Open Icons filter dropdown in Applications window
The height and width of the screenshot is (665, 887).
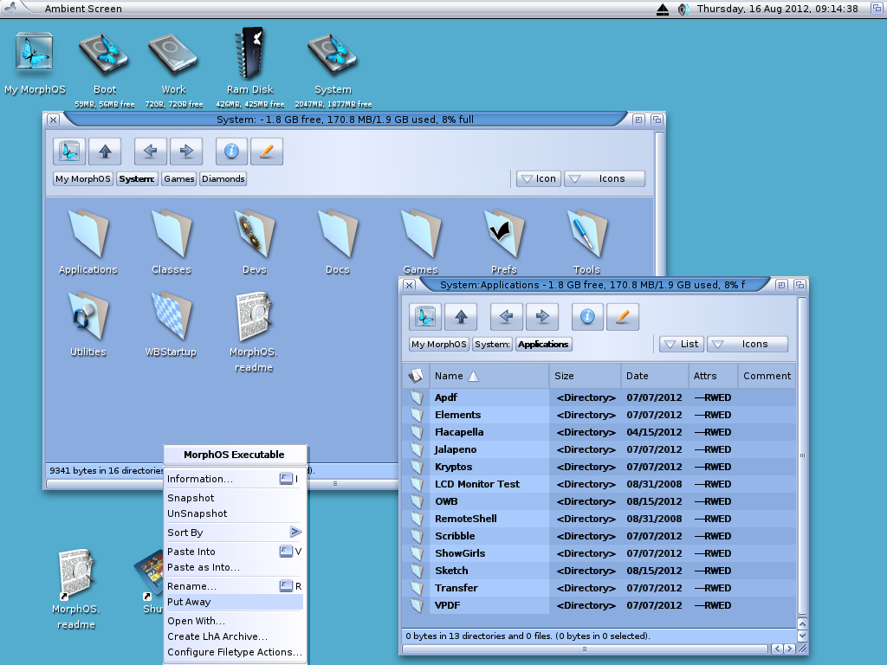pyautogui.click(x=748, y=344)
